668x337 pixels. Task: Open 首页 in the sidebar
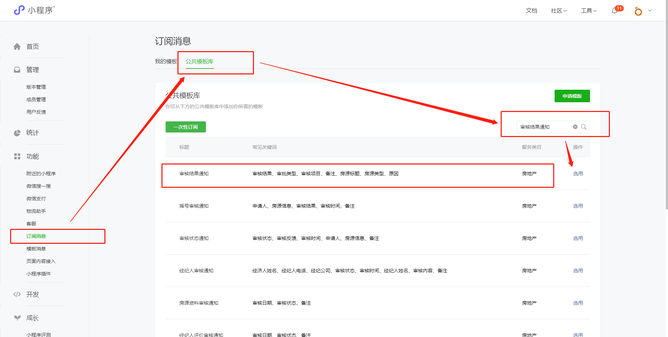pos(33,47)
